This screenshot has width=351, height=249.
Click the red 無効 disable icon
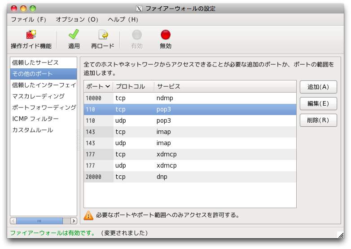pos(166,35)
